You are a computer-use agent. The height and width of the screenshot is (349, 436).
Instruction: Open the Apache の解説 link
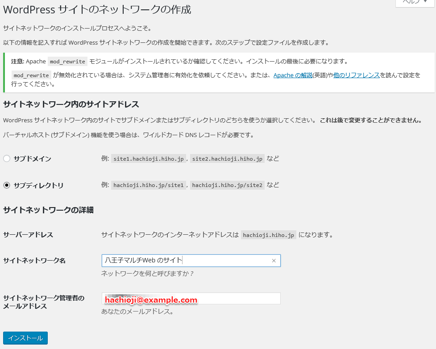293,75
